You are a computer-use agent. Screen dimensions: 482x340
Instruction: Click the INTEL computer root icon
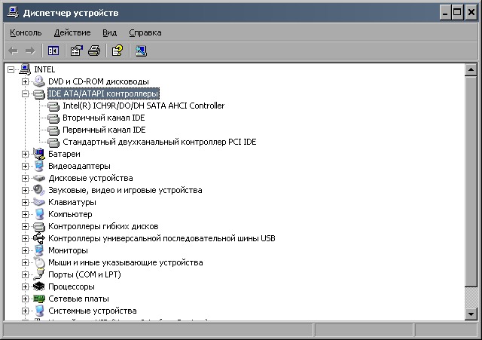[x=25, y=69]
